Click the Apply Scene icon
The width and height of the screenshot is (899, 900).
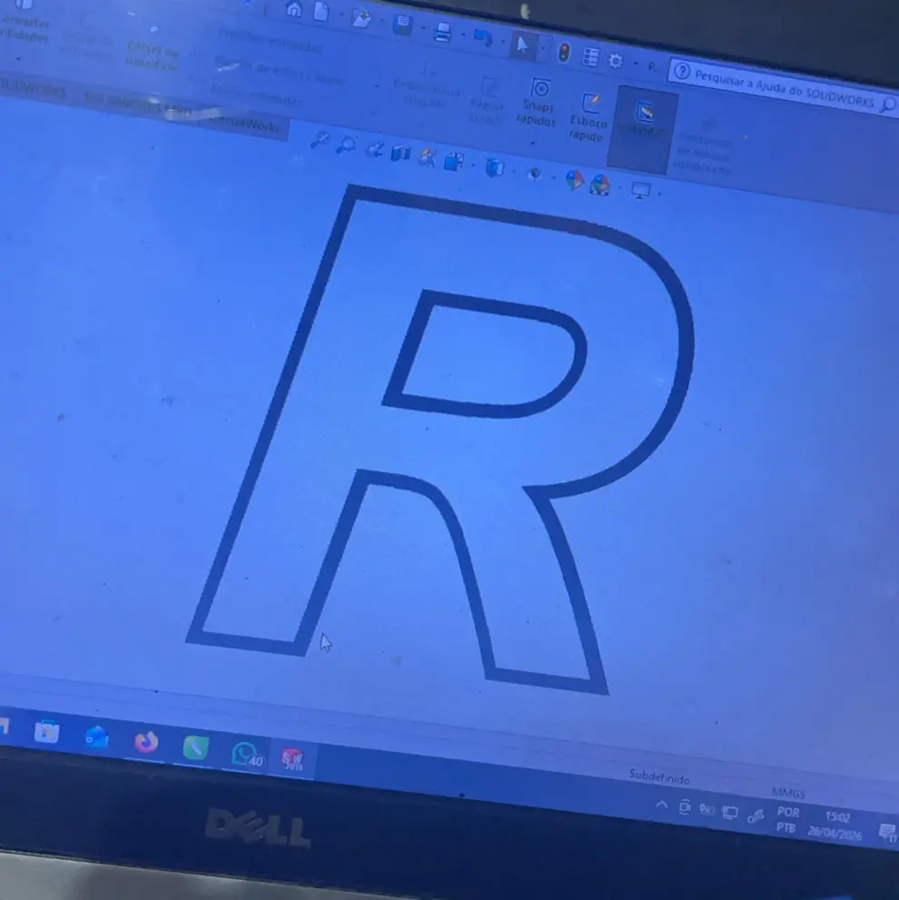pos(600,184)
